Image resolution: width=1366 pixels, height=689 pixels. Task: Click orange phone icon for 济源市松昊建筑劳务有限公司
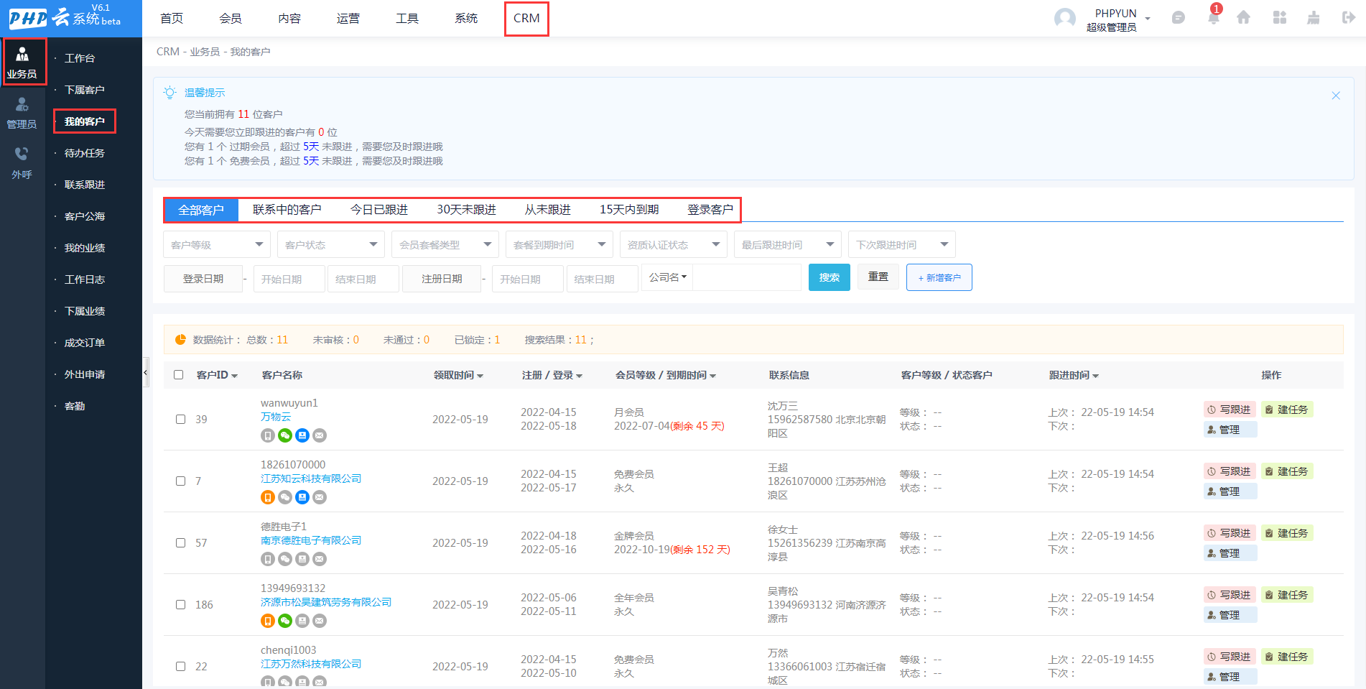click(267, 621)
